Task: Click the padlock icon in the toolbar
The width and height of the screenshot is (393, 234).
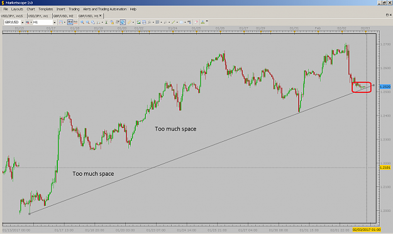Action: (112, 22)
